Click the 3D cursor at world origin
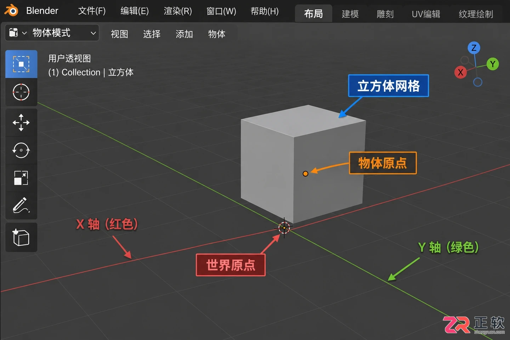The height and width of the screenshot is (340, 510). click(x=284, y=228)
